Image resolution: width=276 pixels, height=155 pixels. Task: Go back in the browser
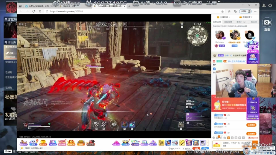[21, 11]
